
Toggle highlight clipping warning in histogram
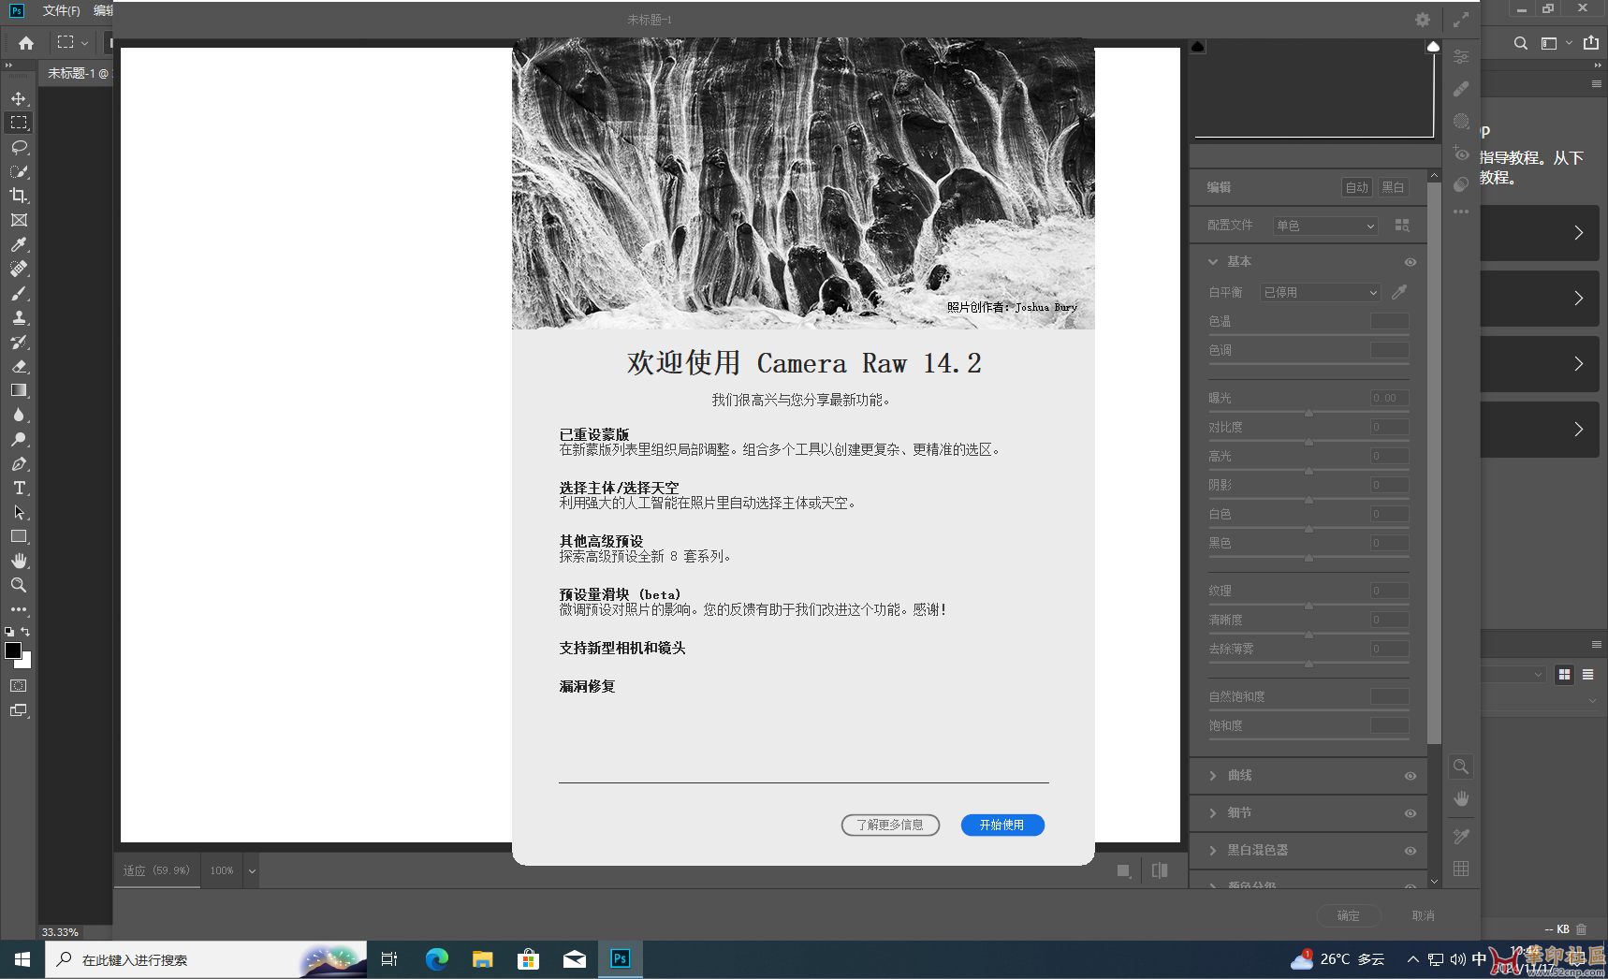(1433, 46)
